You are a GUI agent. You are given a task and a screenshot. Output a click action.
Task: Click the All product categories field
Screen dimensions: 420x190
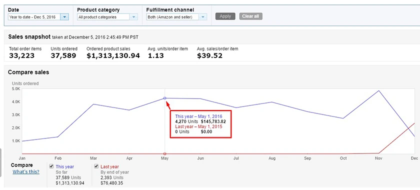coord(103,17)
